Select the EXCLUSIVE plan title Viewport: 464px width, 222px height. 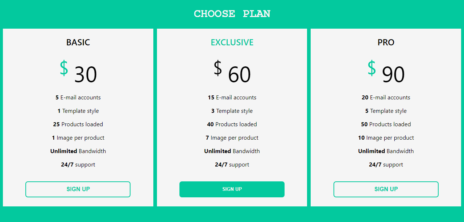(232, 42)
